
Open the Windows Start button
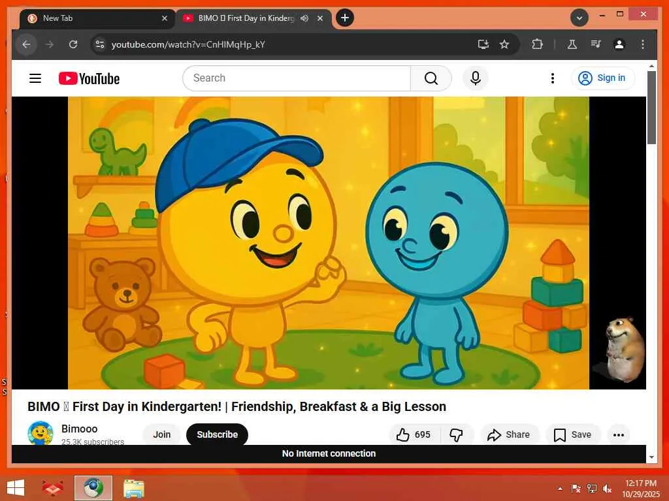[16, 488]
